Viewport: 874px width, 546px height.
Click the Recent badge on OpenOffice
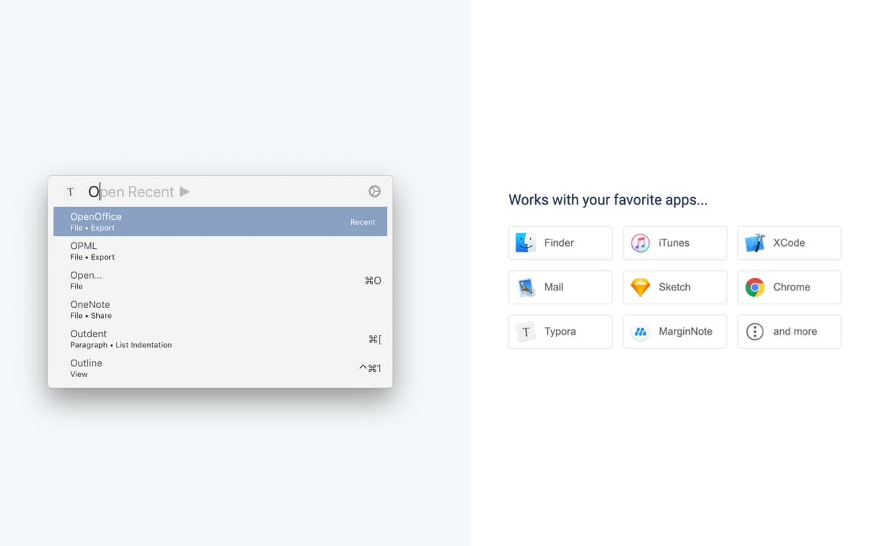pyautogui.click(x=363, y=222)
